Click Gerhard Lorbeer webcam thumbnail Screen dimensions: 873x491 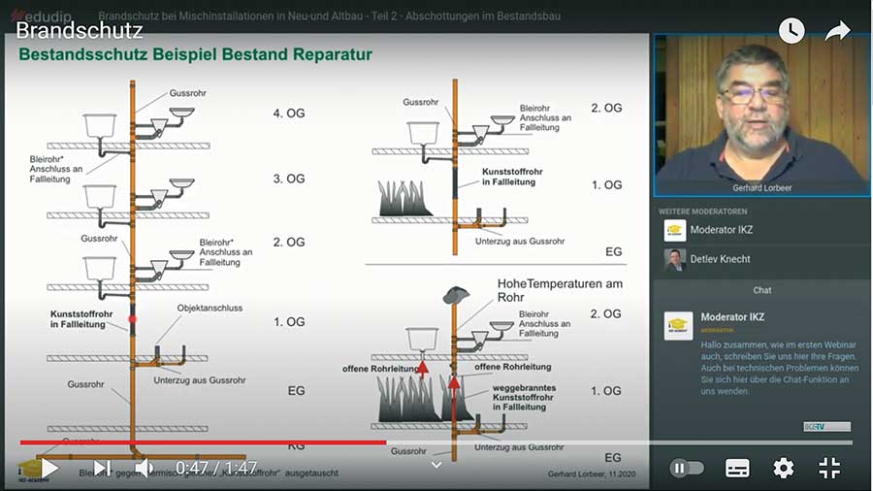pos(762,115)
